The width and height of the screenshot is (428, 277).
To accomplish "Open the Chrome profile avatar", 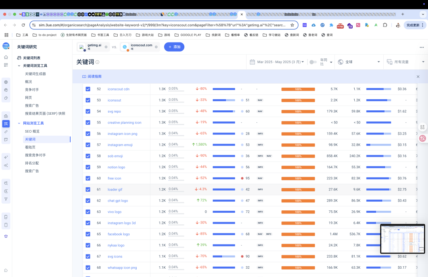I will [398, 25].
